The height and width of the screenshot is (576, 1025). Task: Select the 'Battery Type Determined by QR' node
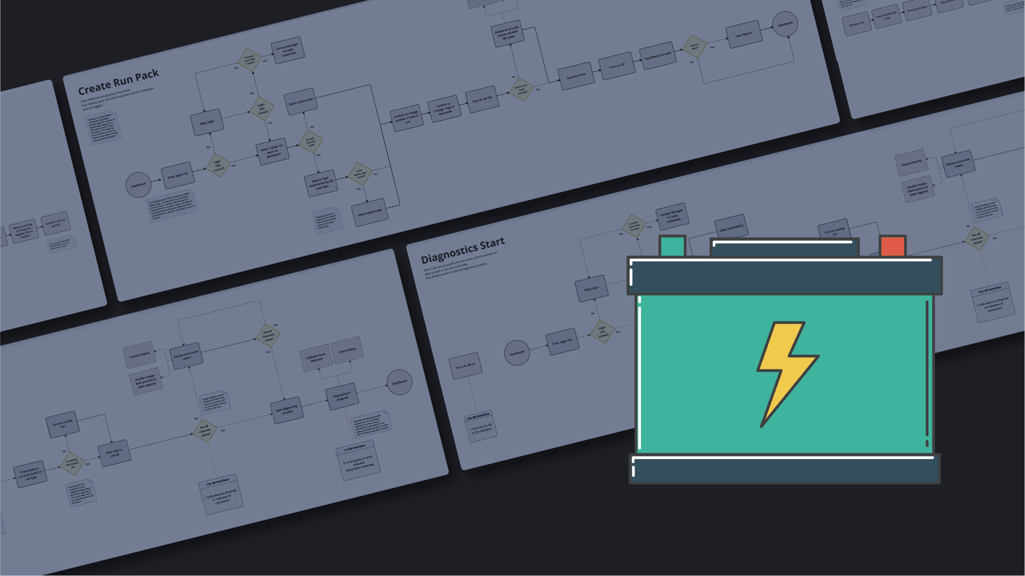point(321,183)
